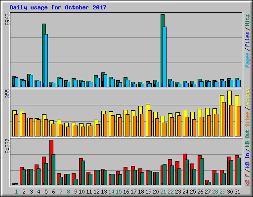
Task: Click the 'Pages' legend label
Action: 248,60
